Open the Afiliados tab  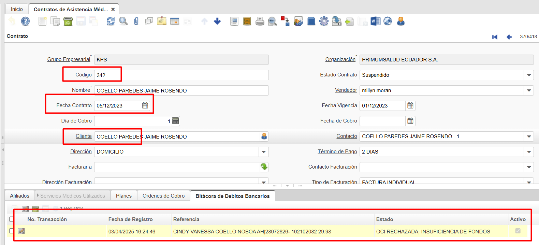click(x=19, y=196)
